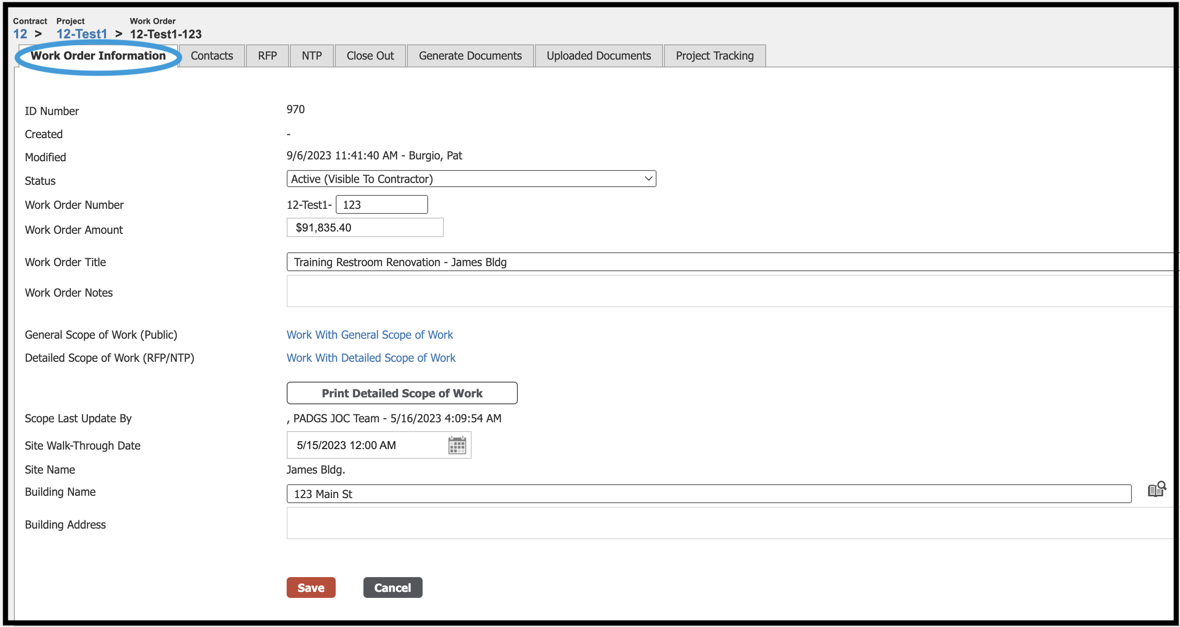Open the calendar date picker icon

coord(457,445)
